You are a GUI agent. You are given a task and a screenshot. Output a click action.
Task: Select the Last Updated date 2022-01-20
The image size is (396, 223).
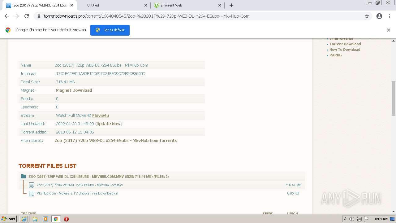75,124
